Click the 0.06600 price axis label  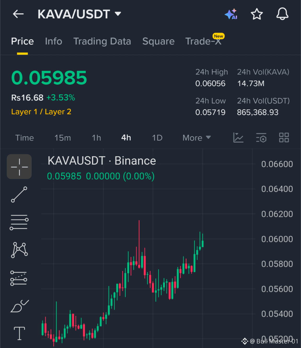pyautogui.click(x=277, y=164)
